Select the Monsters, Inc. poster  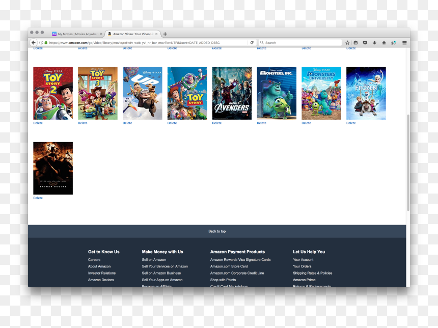(x=277, y=93)
